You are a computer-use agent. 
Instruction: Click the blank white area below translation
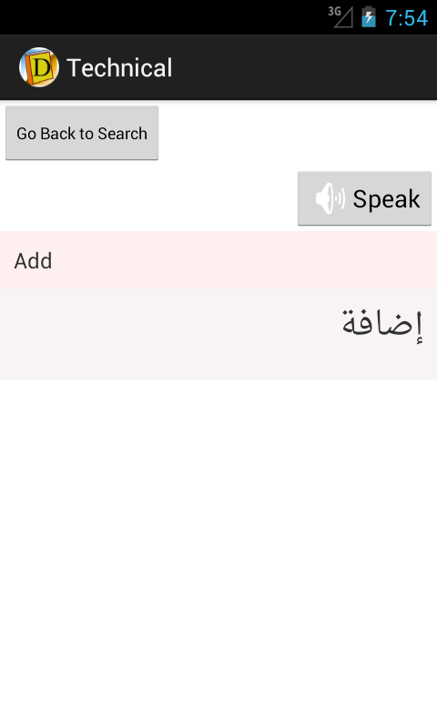(x=218, y=552)
